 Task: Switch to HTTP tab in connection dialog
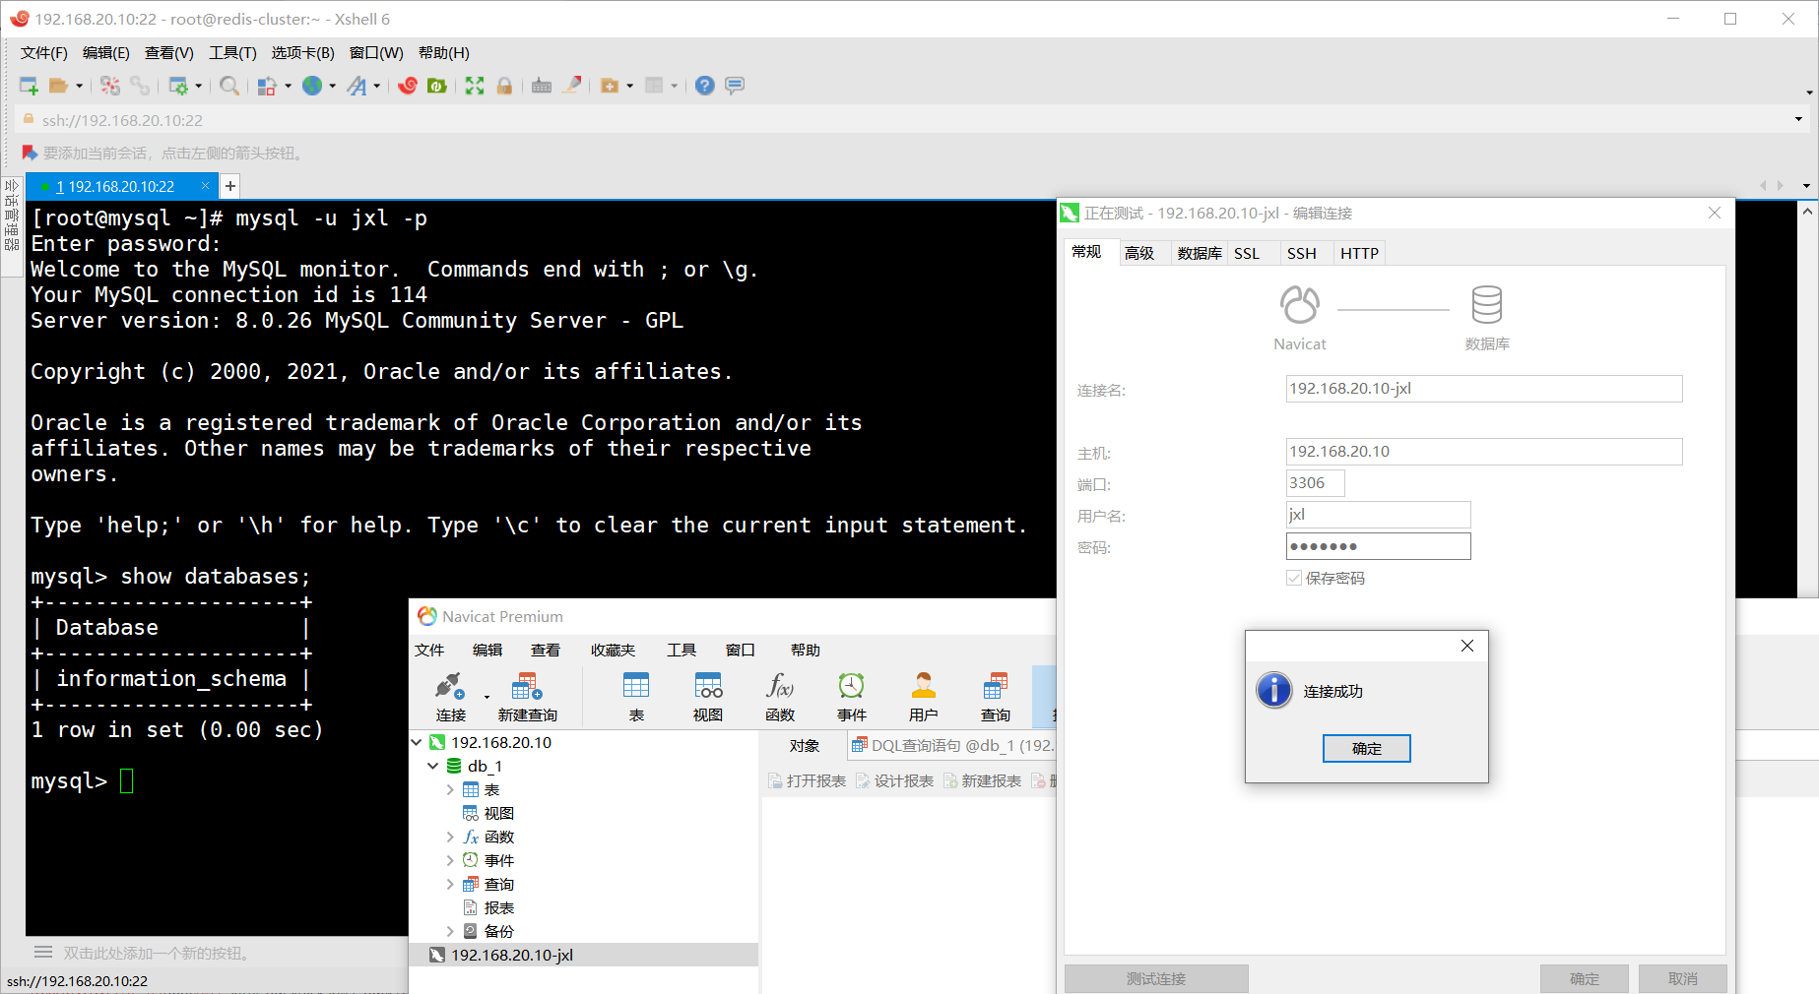[1359, 253]
